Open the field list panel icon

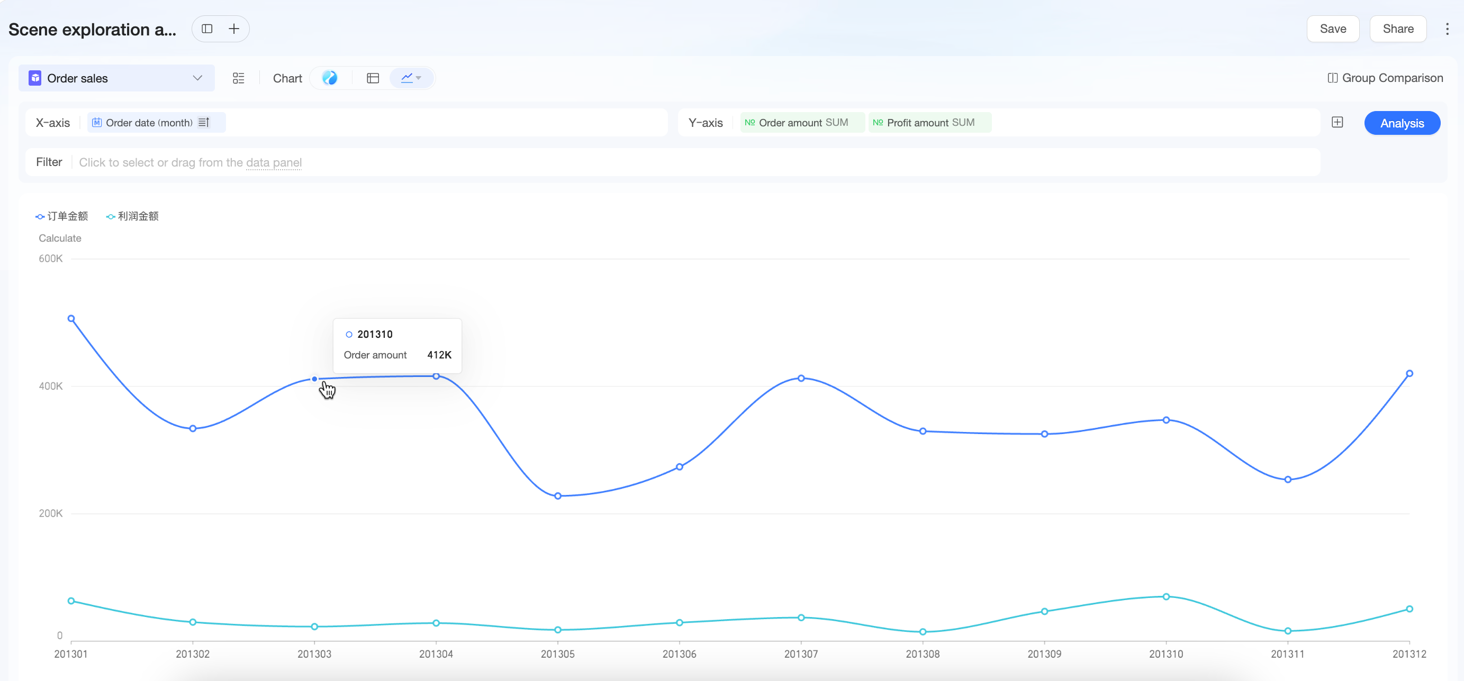click(239, 78)
